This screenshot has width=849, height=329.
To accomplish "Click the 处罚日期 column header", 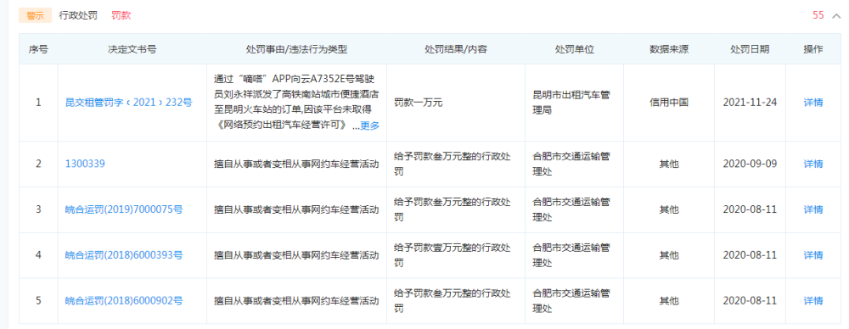I will (750, 49).
